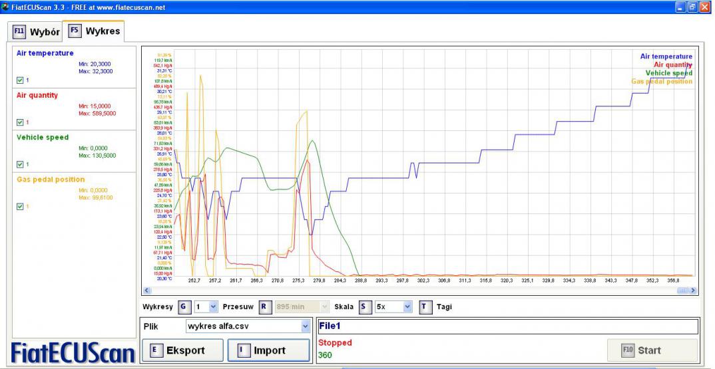Click the G key icon beside Wykresy
Image resolution: width=715 pixels, height=369 pixels.
pos(184,307)
